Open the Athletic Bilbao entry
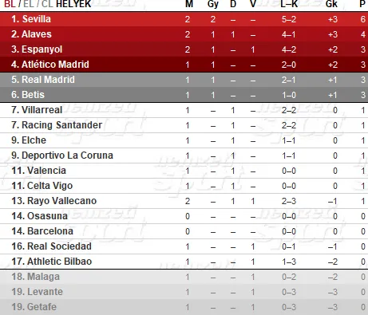368x315 pixels. pos(184,262)
